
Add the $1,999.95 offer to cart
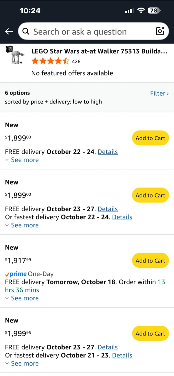(150, 333)
